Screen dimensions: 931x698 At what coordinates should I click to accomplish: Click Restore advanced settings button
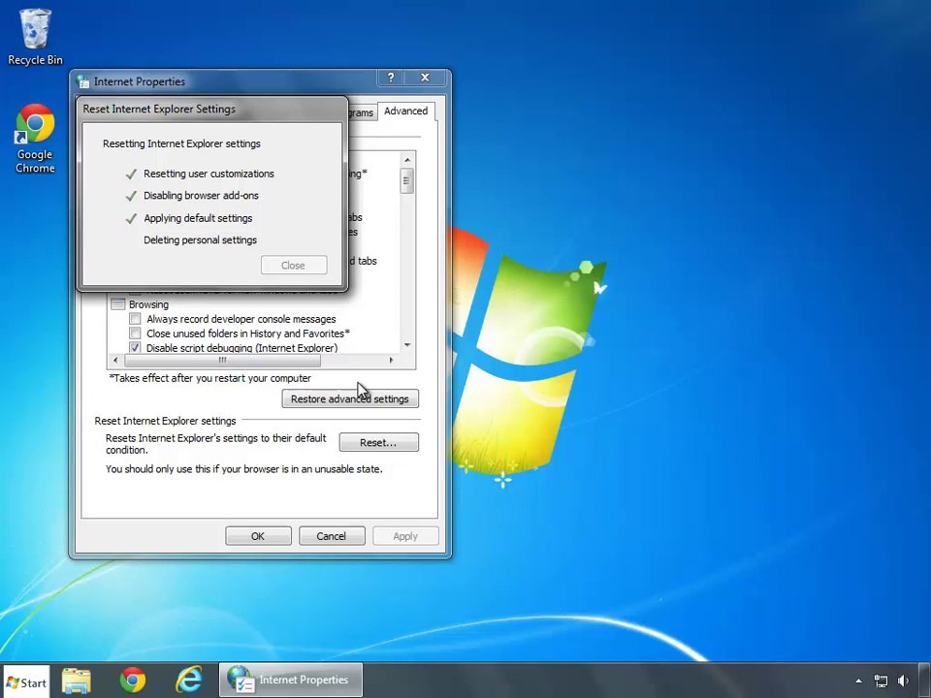coord(349,399)
